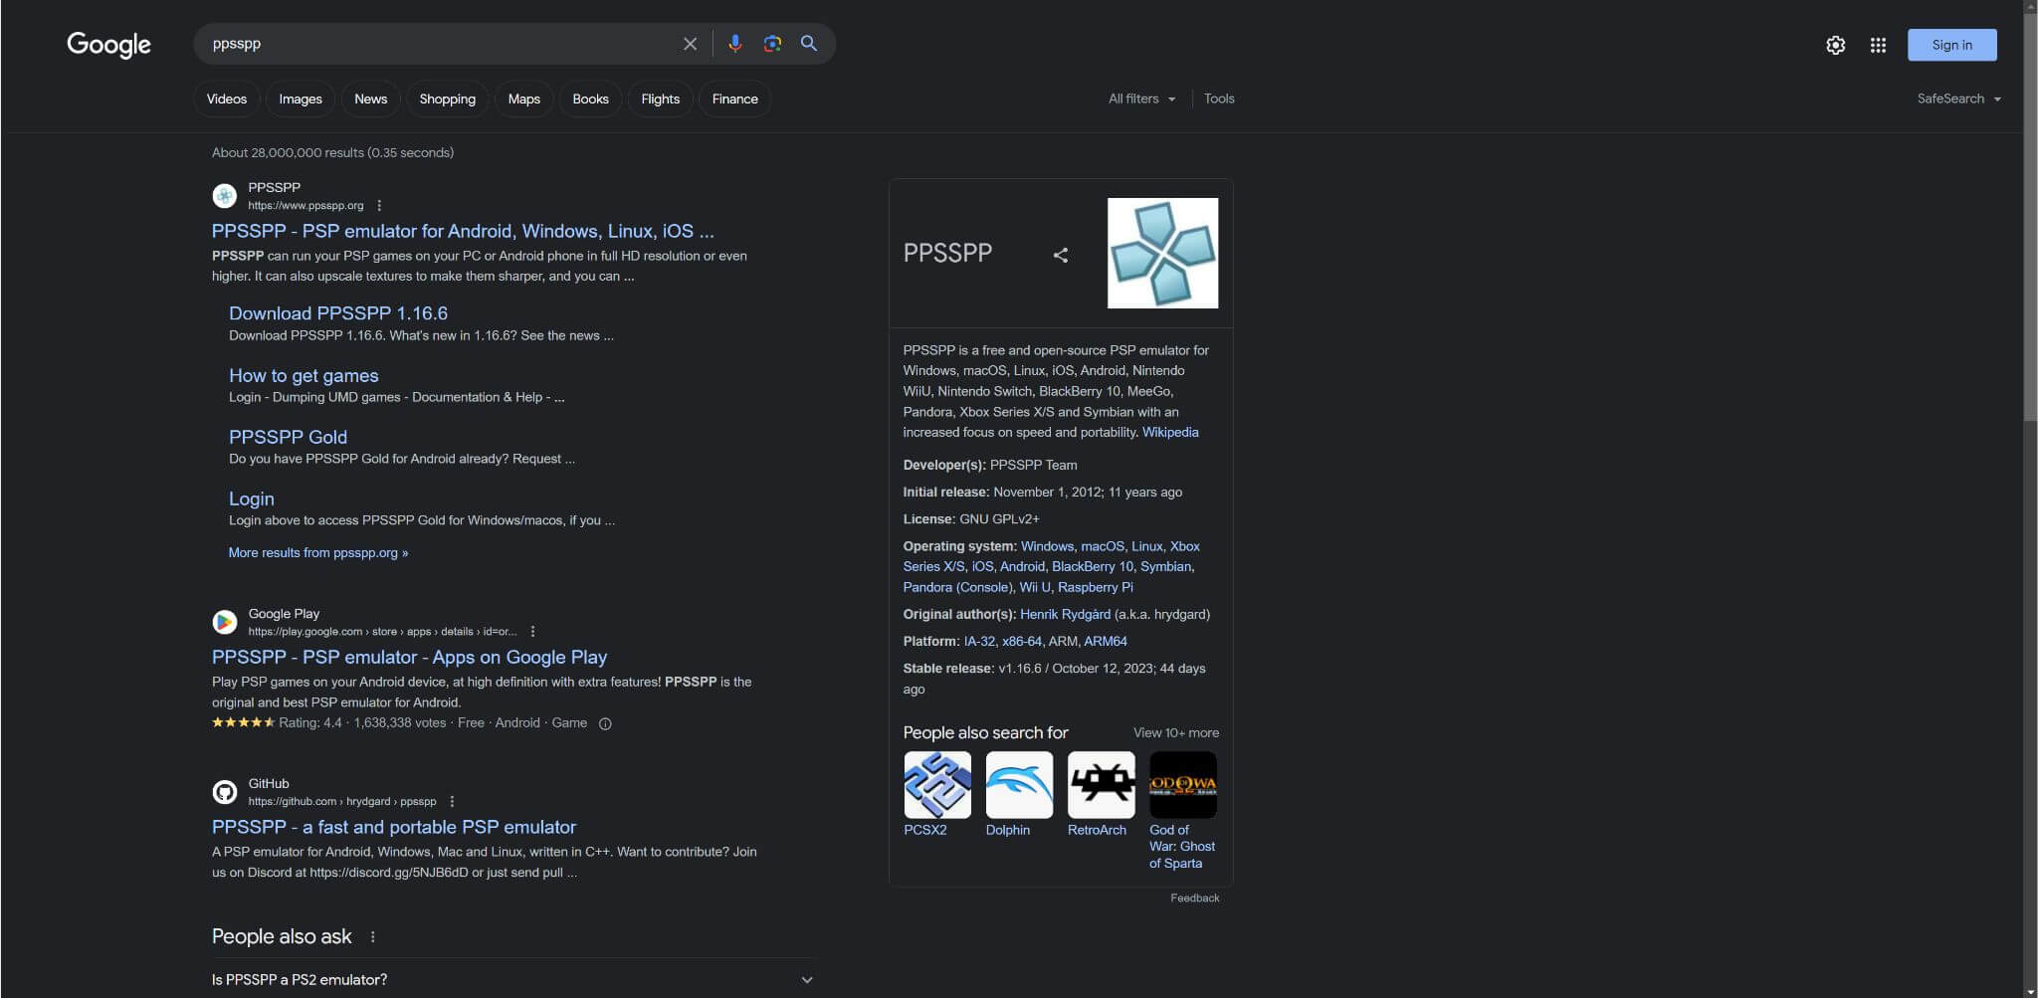This screenshot has height=998, width=2038.
Task: Start a voice search with microphone
Action: click(734, 44)
